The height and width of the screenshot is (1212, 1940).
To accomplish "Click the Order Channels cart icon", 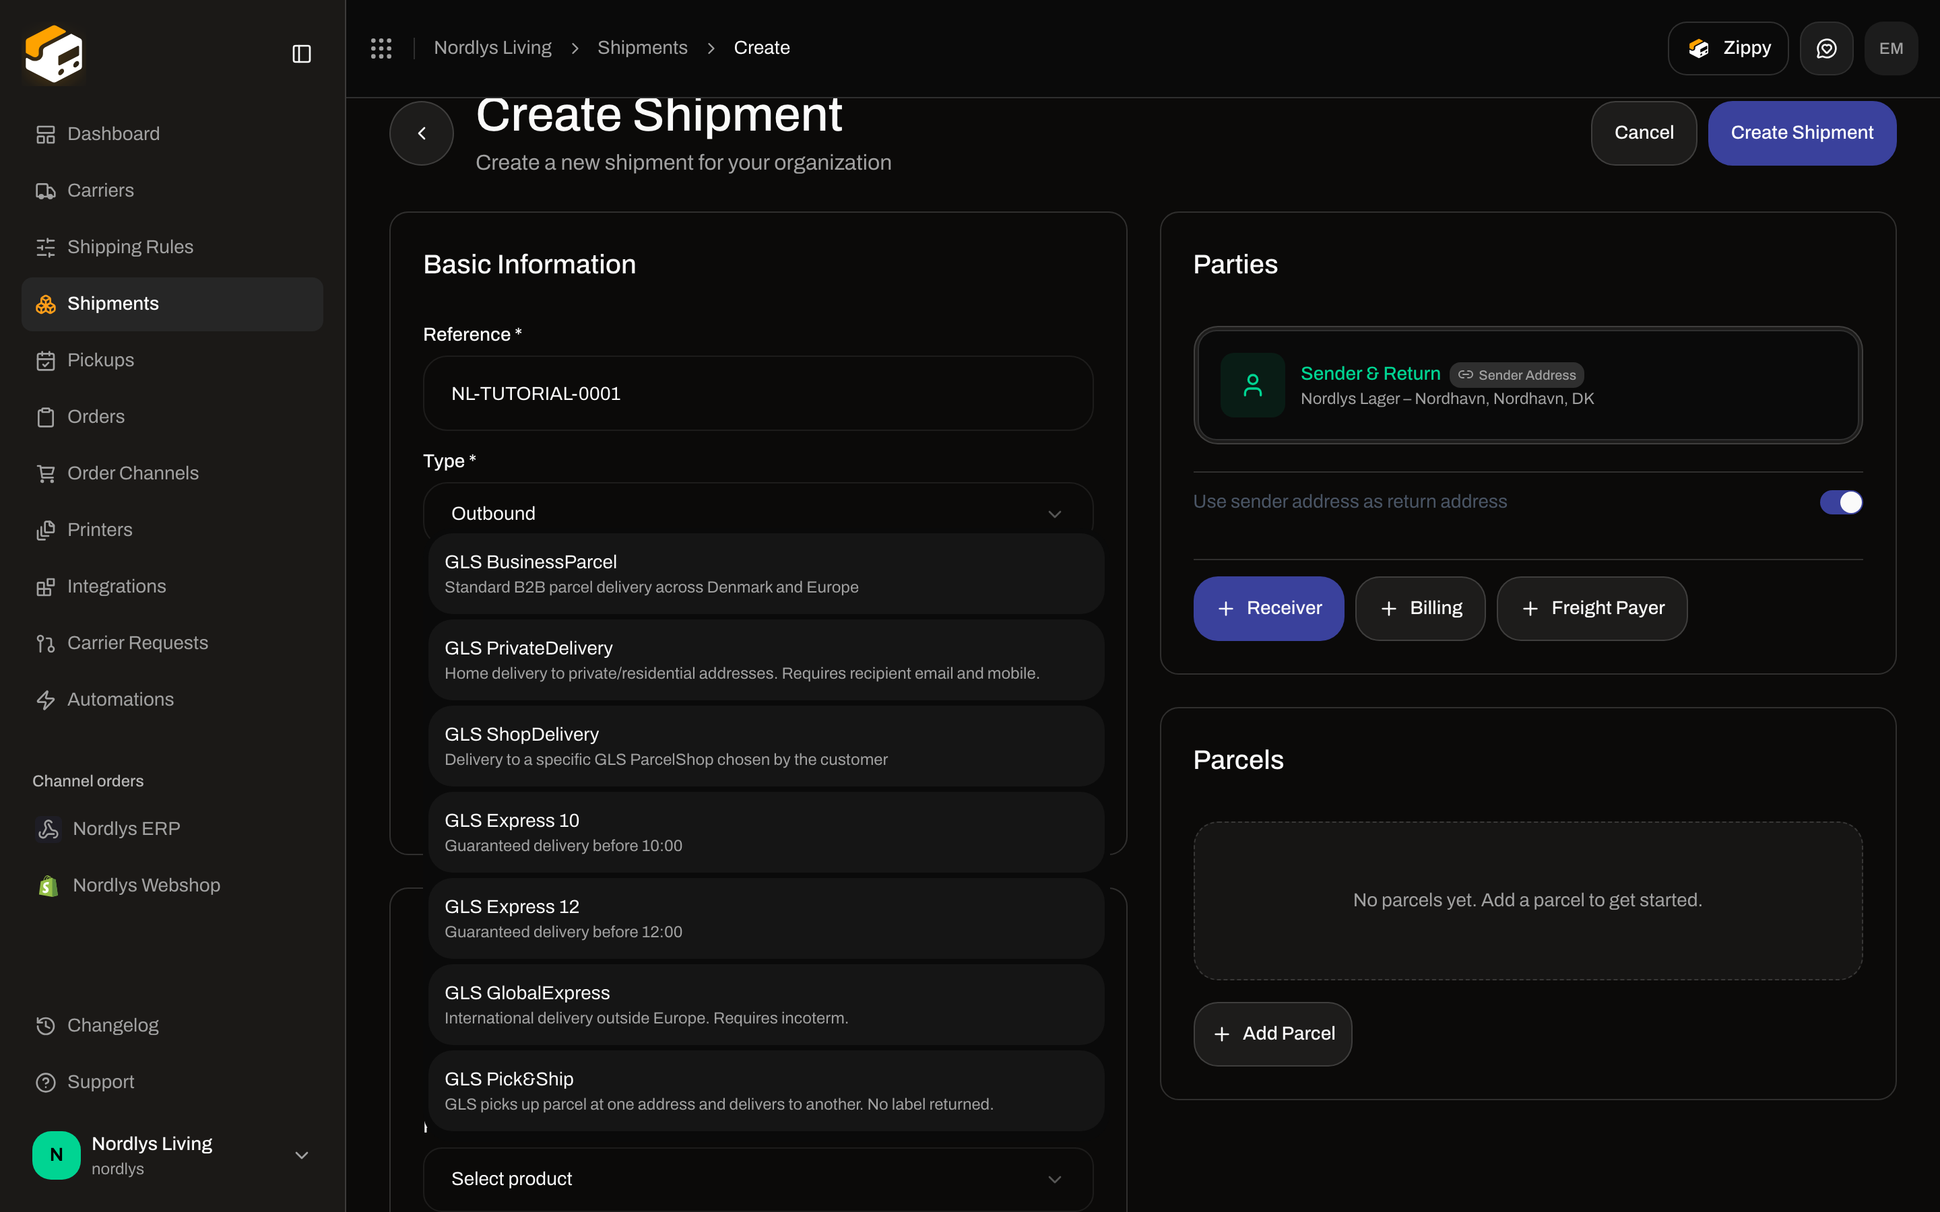I will [x=46, y=474].
